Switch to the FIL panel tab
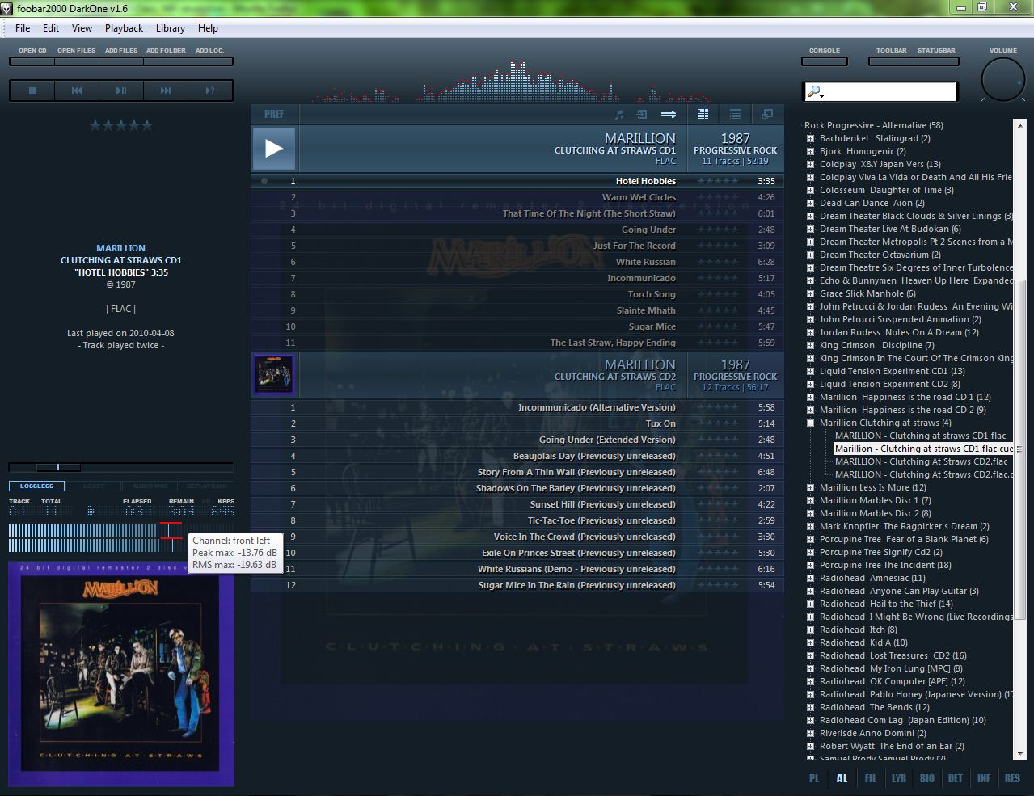The width and height of the screenshot is (1034, 796). [x=870, y=778]
